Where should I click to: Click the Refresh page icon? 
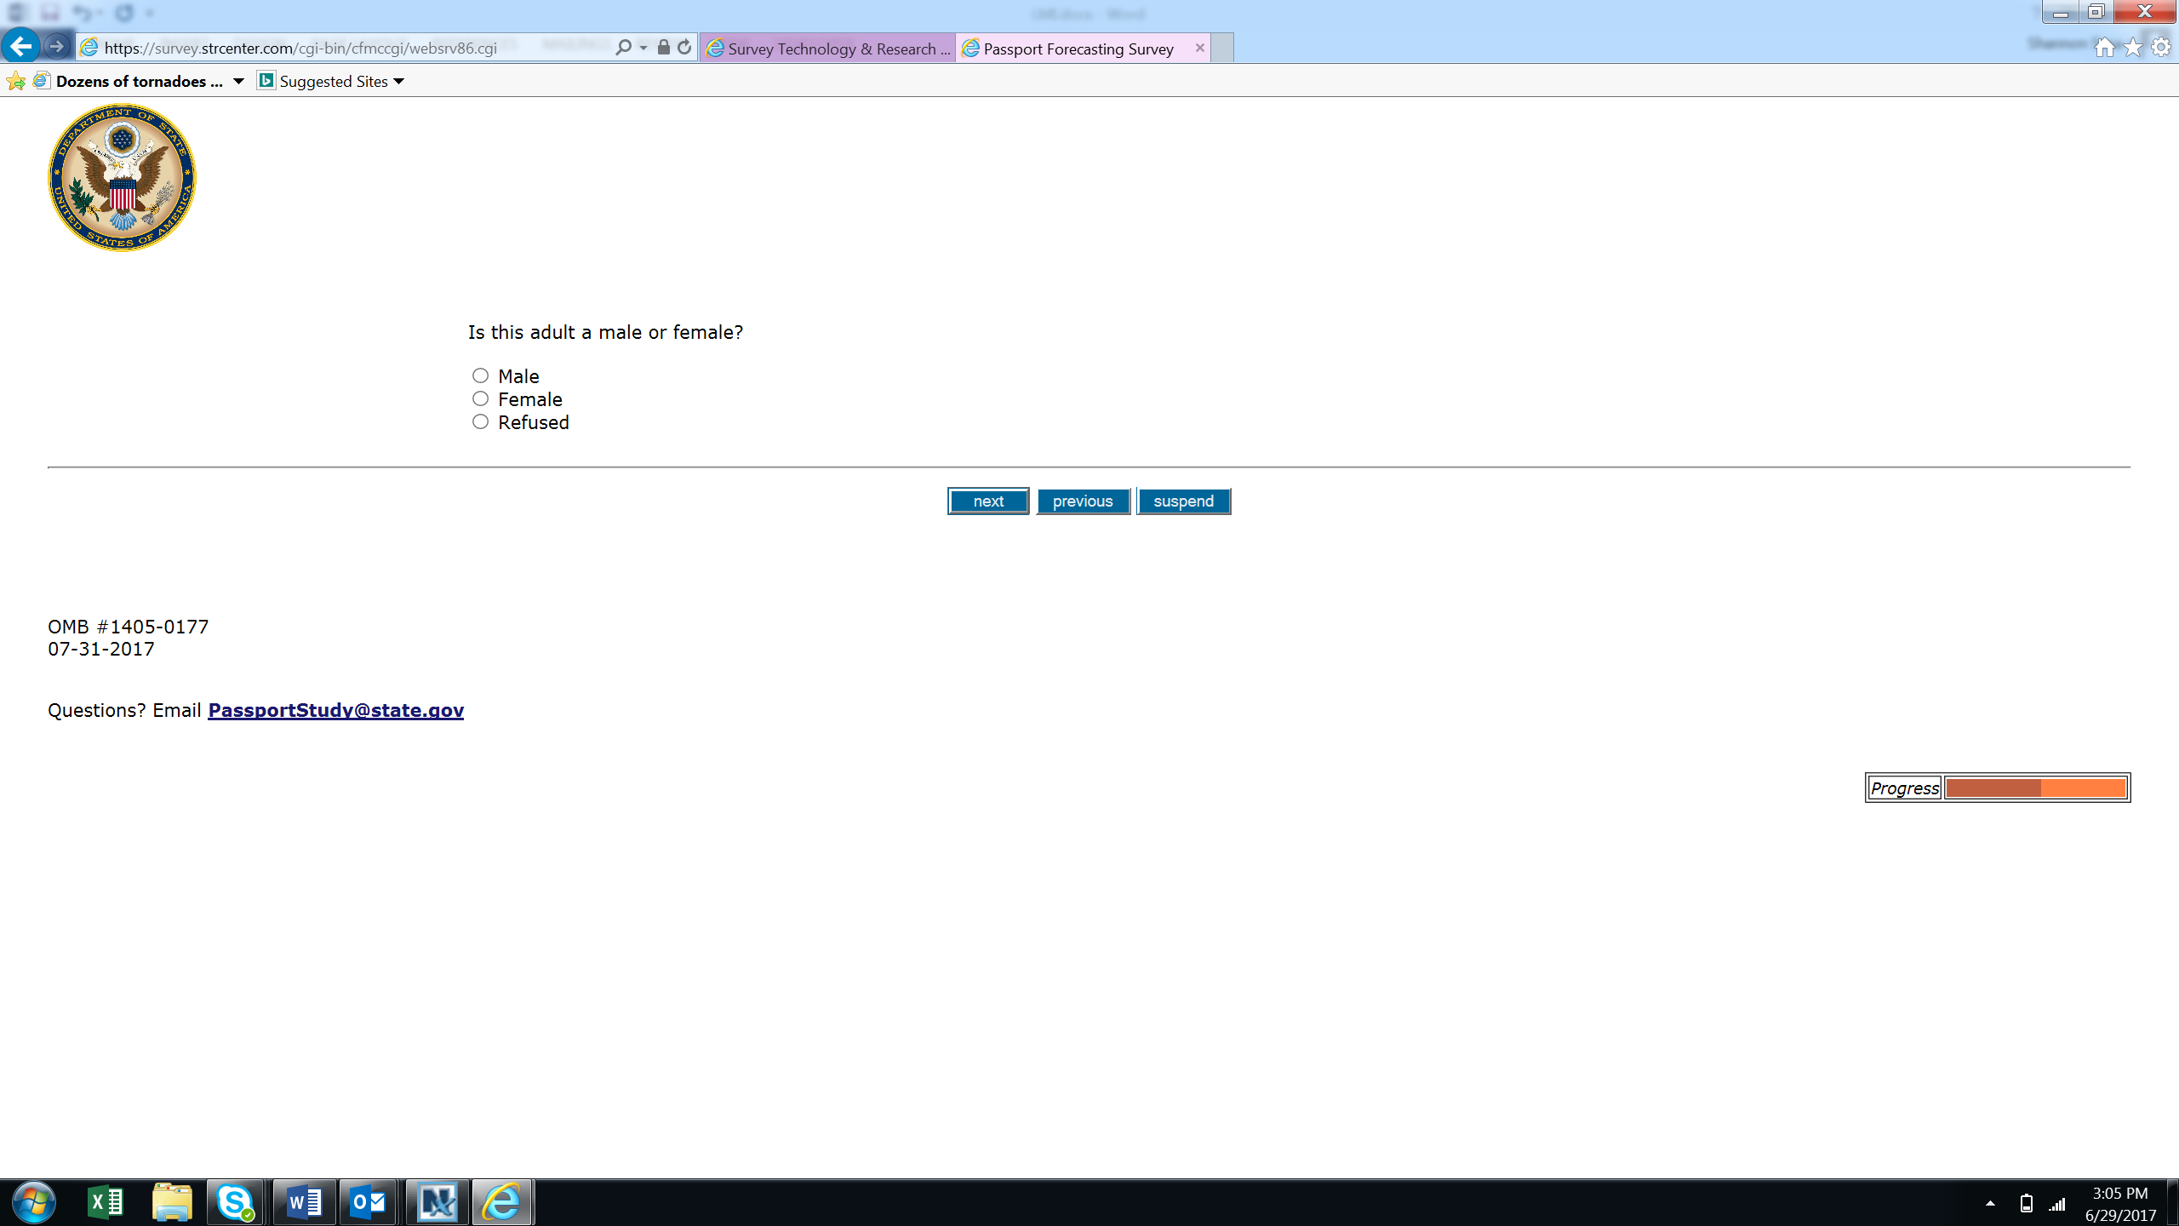pos(684,48)
